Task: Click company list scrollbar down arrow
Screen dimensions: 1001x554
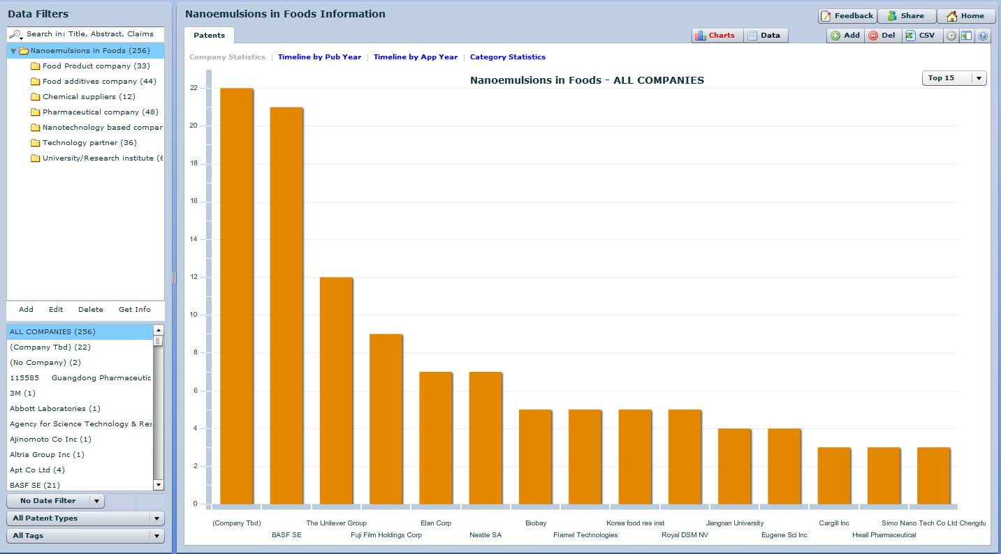Action: [159, 485]
